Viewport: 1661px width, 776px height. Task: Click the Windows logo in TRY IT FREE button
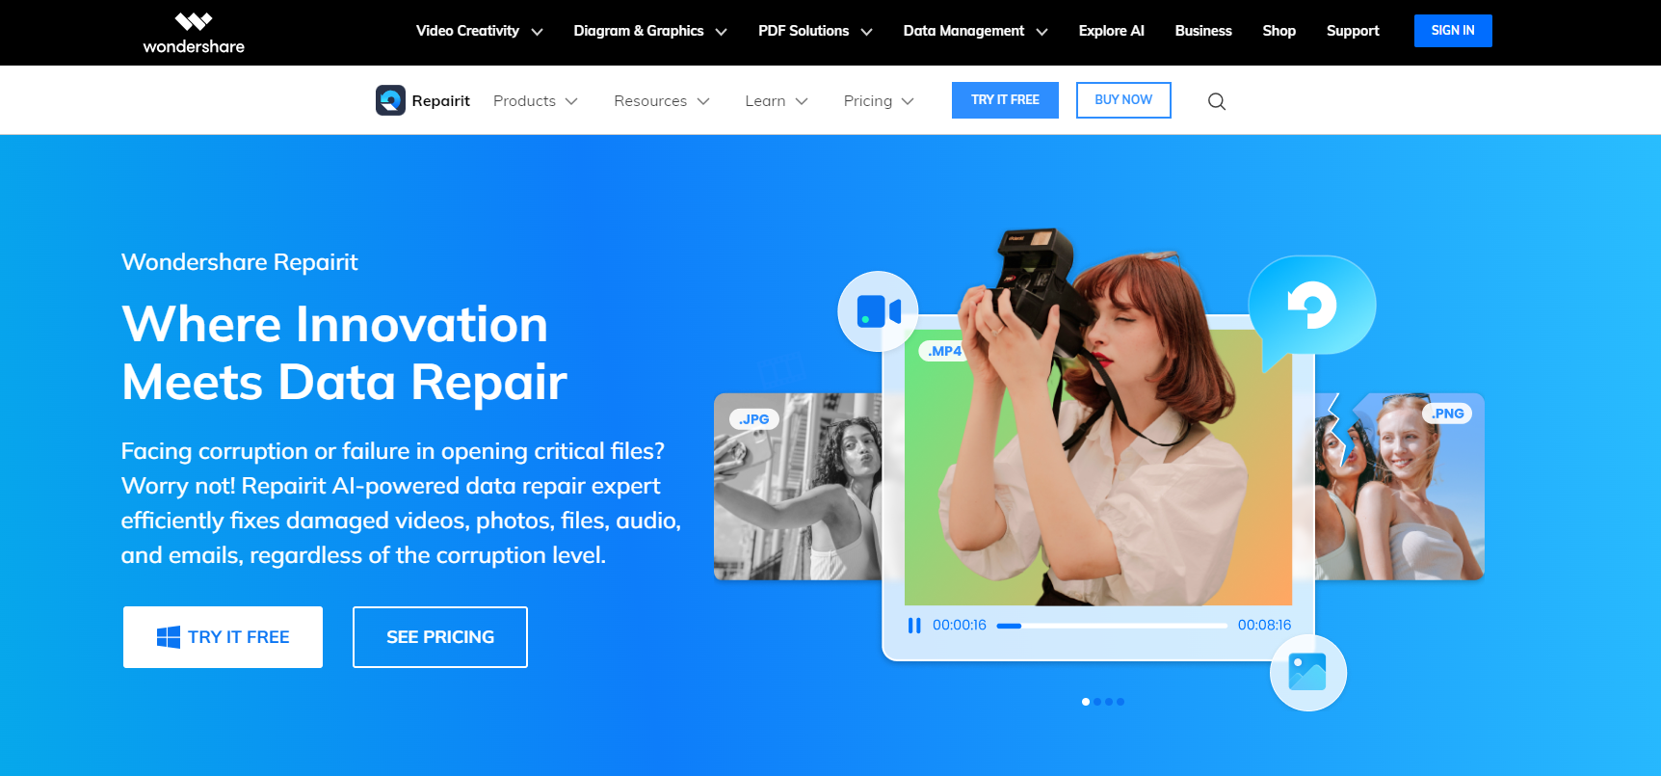[x=169, y=637]
